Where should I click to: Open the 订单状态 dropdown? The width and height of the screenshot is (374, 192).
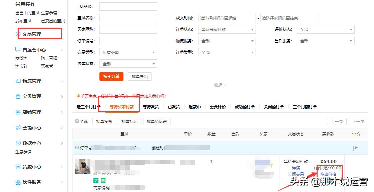click(227, 29)
